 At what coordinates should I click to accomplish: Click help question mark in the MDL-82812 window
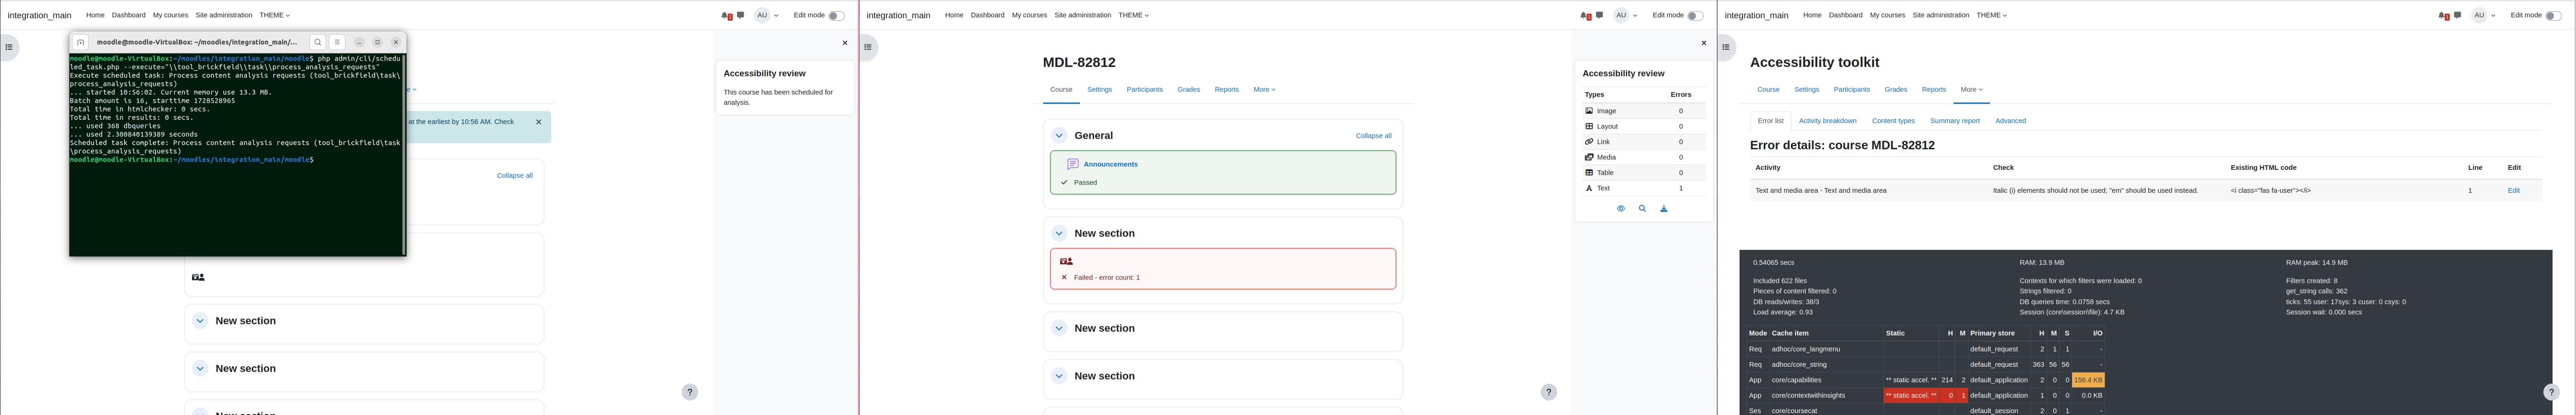1549,392
